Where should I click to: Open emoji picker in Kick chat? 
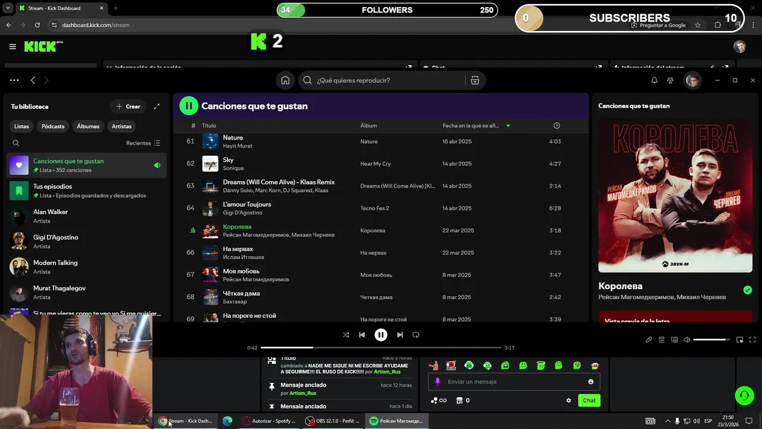pos(591,382)
